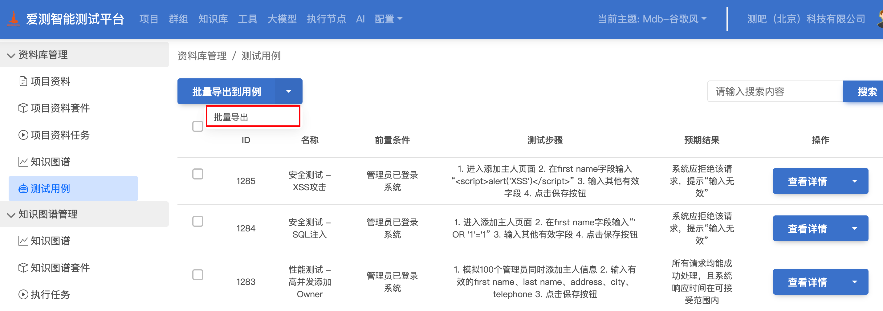Open 大模型 in the top navigation
The width and height of the screenshot is (883, 311).
(282, 19)
